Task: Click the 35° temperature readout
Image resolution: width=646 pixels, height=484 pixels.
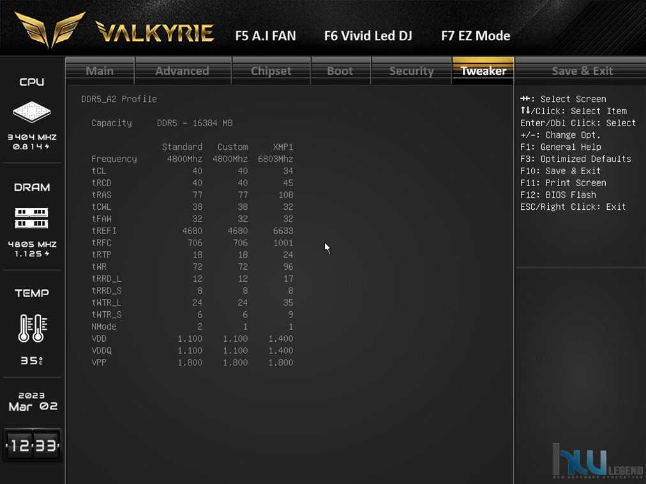Action: point(32,360)
